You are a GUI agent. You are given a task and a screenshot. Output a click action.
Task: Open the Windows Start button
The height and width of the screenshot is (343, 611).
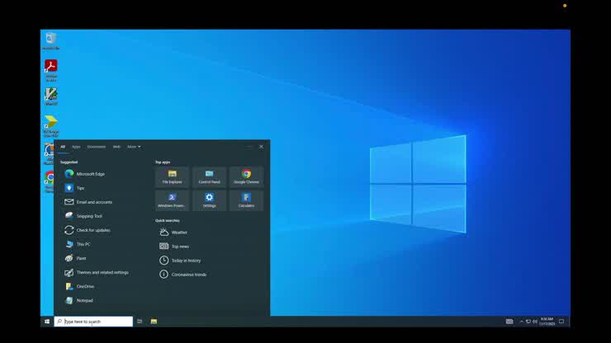[47, 322]
